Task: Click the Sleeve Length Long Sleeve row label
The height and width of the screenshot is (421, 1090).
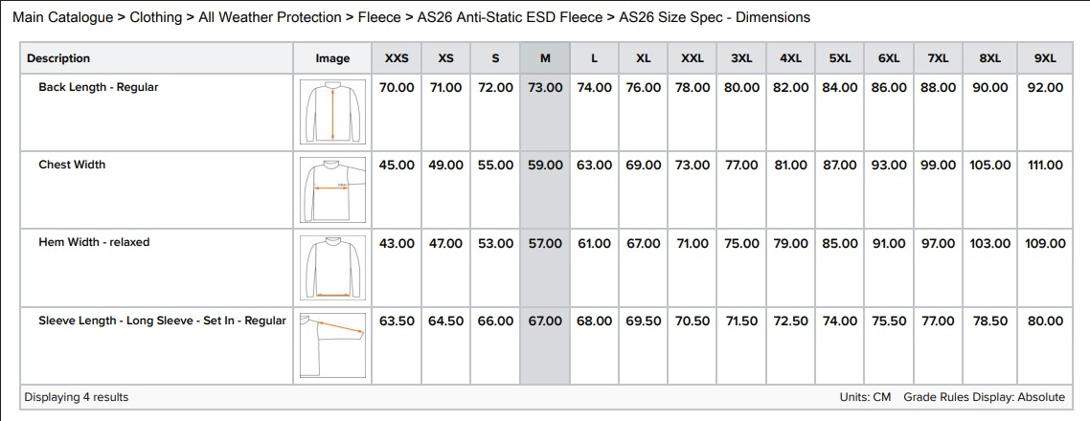Action: pos(162,321)
